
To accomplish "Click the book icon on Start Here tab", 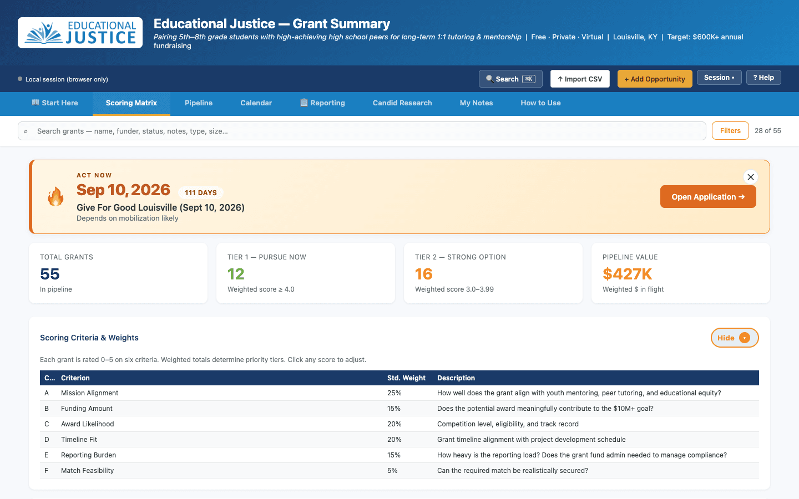I will click(x=36, y=103).
